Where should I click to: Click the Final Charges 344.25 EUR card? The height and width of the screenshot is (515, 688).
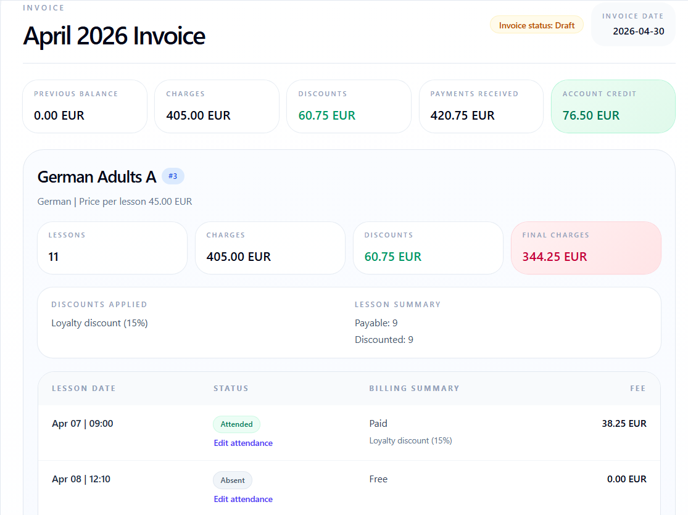(x=586, y=249)
